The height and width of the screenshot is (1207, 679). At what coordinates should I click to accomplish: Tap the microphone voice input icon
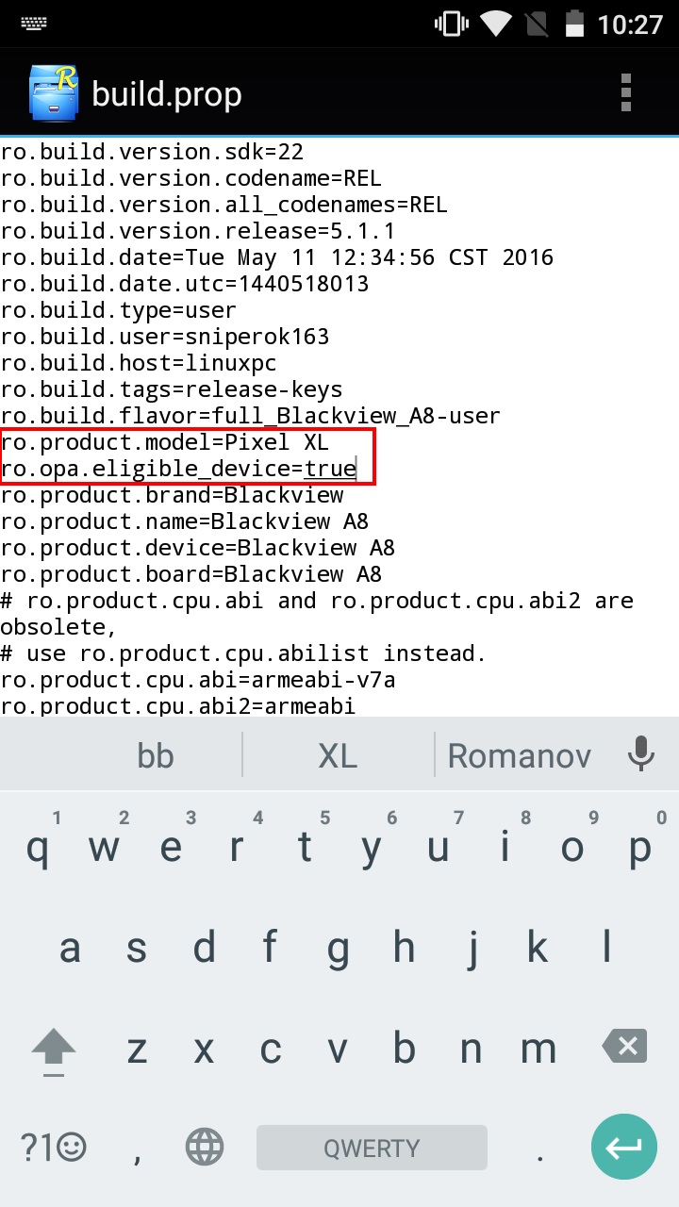(x=641, y=754)
